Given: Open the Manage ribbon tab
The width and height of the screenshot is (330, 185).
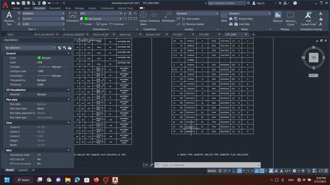Looking at the screenshot, I should (x=79, y=8).
